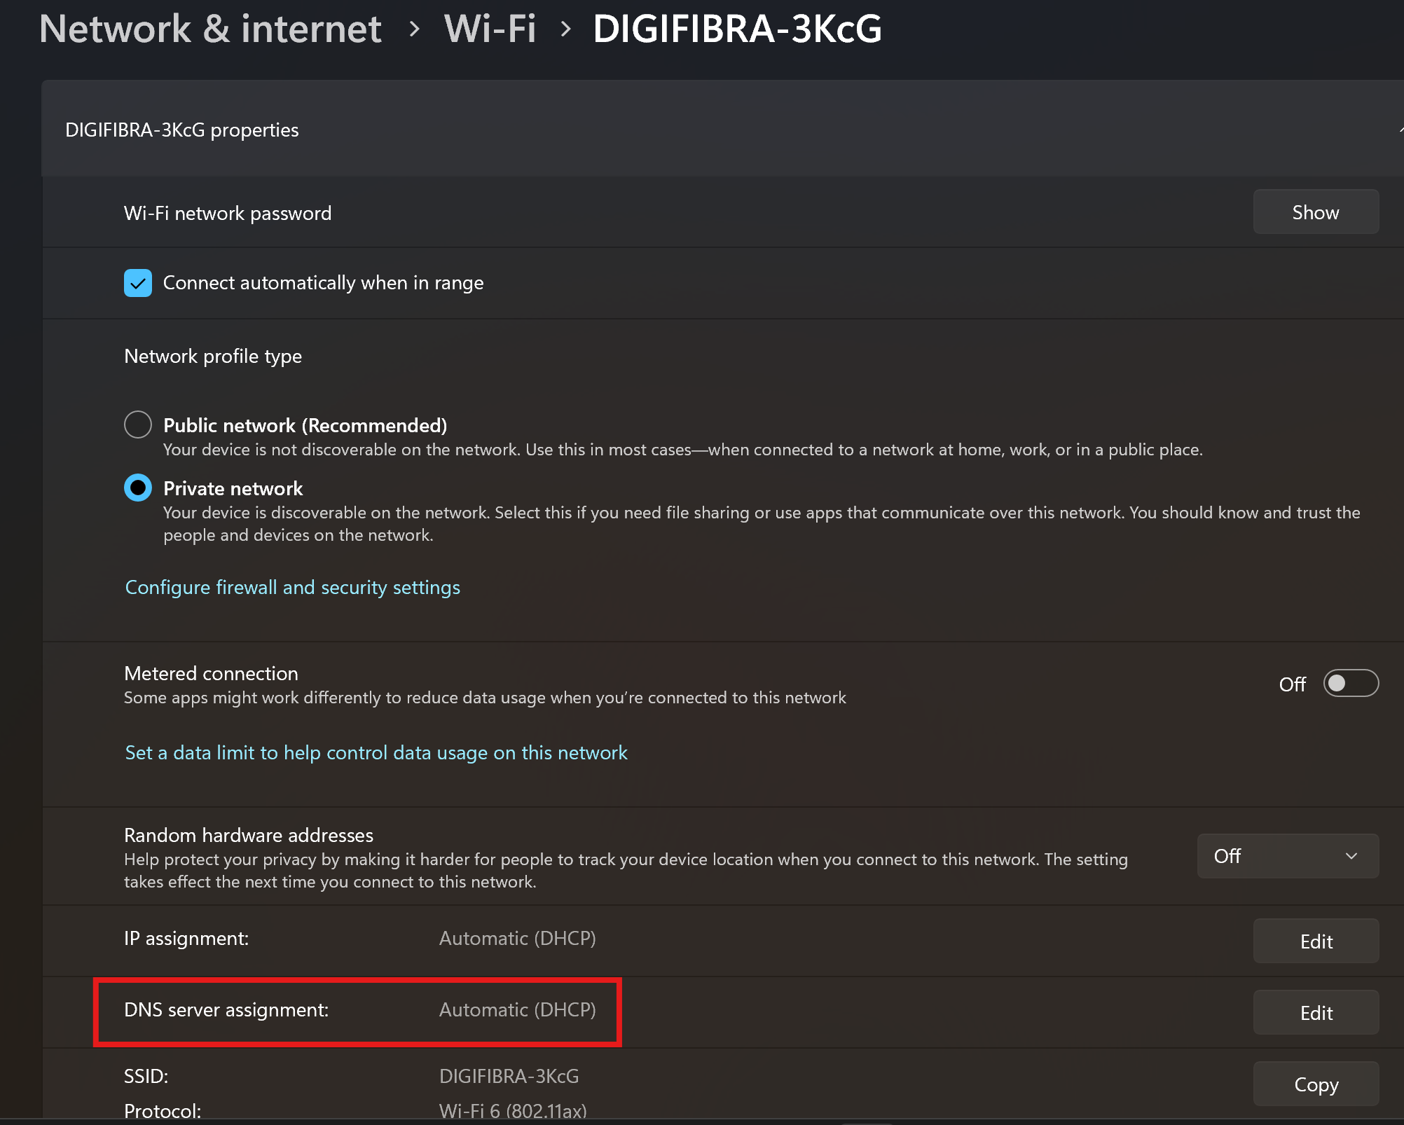Go back to Network & internet breadcrumb

coord(210,29)
